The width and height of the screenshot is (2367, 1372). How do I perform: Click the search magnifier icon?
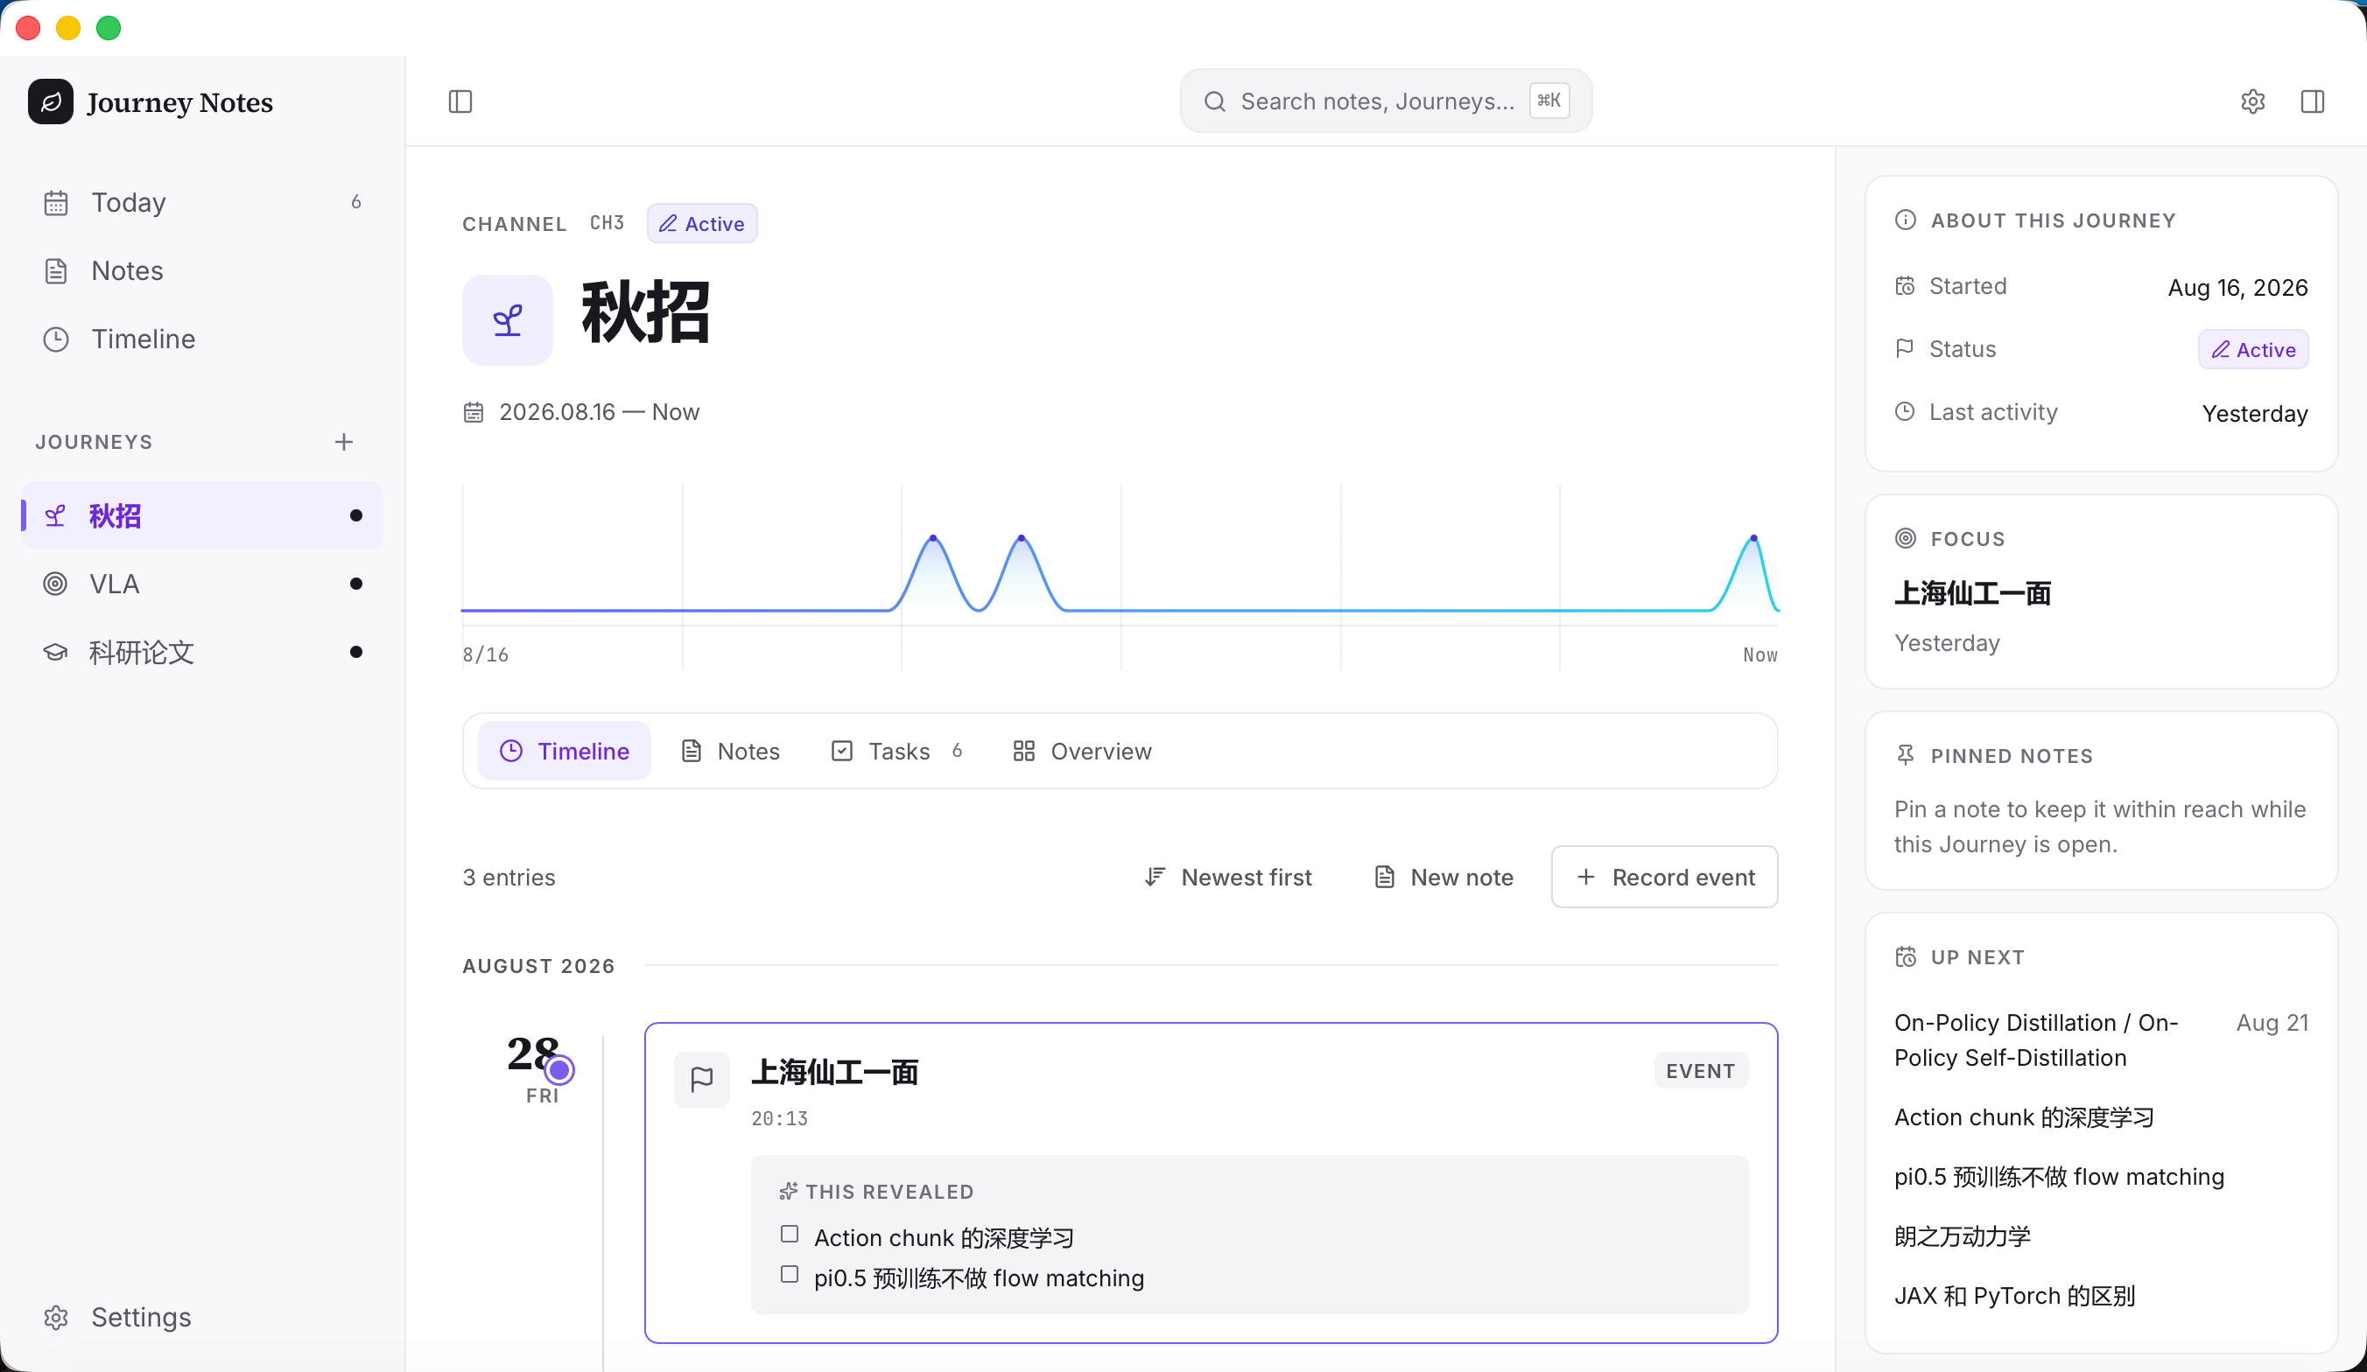pos(1214,101)
